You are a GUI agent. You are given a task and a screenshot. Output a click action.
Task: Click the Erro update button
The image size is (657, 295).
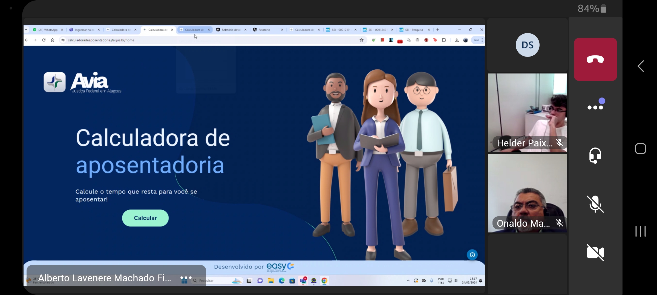point(478,40)
